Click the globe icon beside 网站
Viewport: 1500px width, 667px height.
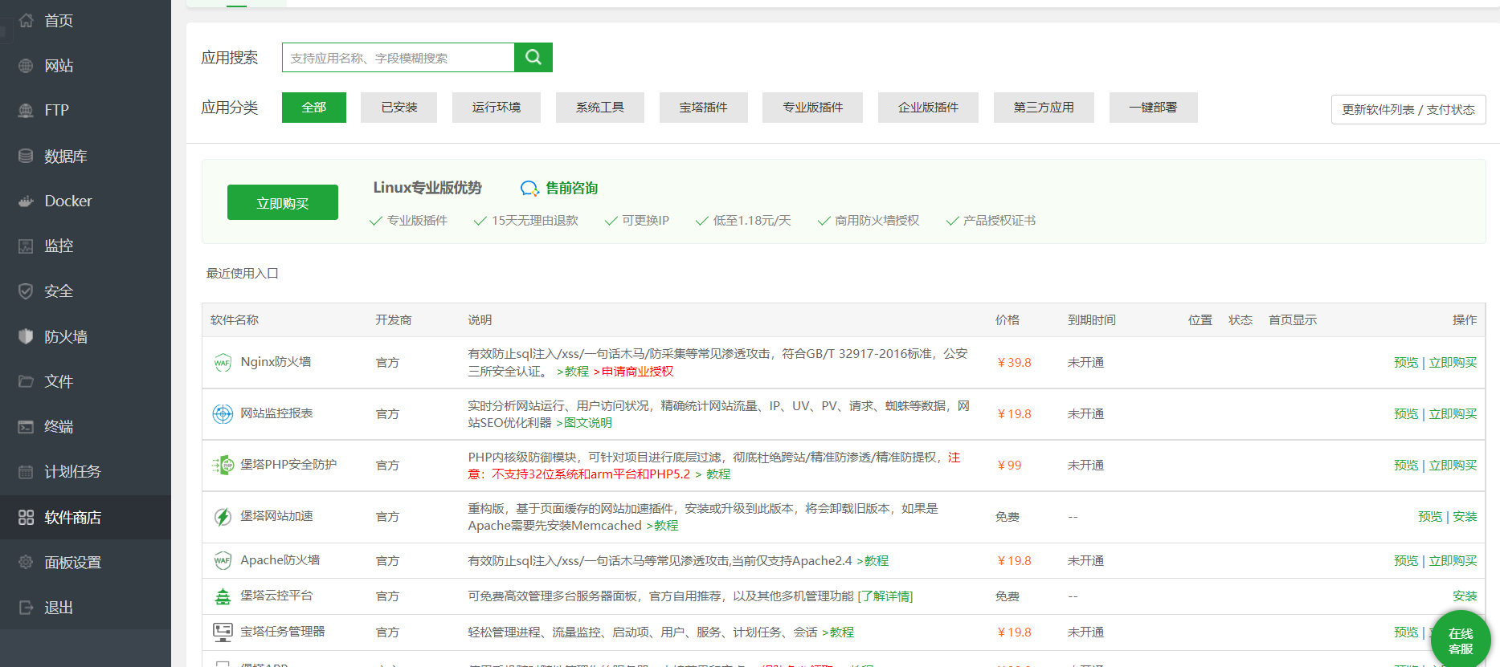click(x=26, y=66)
